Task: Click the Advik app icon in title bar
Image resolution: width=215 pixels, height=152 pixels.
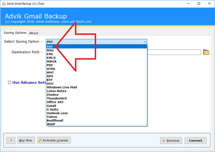Action: point(4,3)
